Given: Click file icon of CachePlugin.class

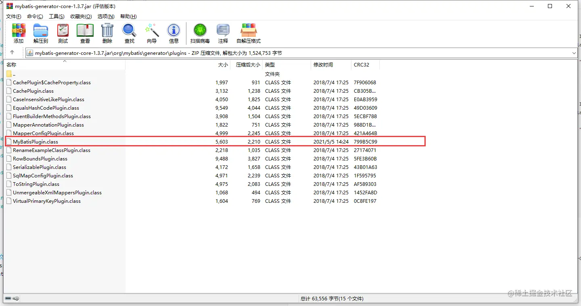Looking at the screenshot, I should pos(9,91).
